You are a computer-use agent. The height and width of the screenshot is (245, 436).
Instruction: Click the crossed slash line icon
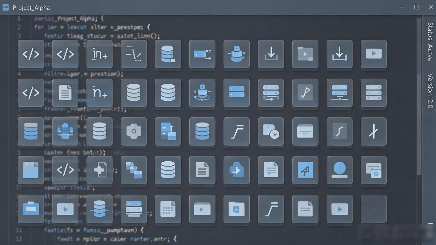click(374, 131)
